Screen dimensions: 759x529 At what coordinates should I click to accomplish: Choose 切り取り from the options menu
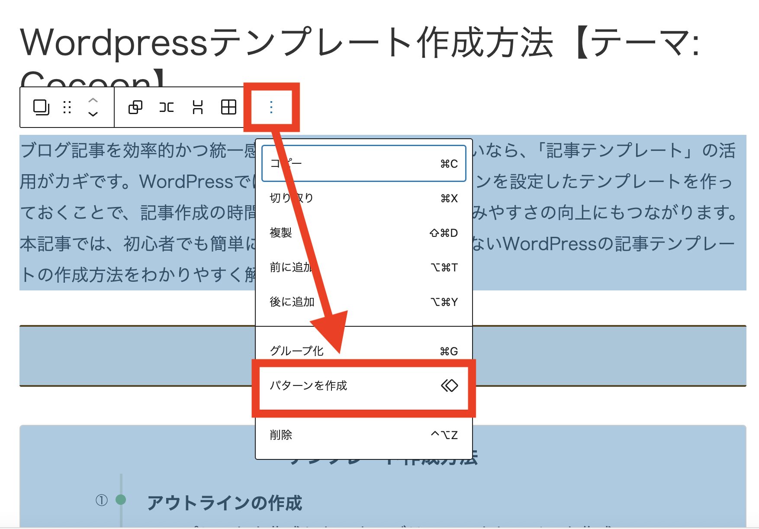pos(364,198)
